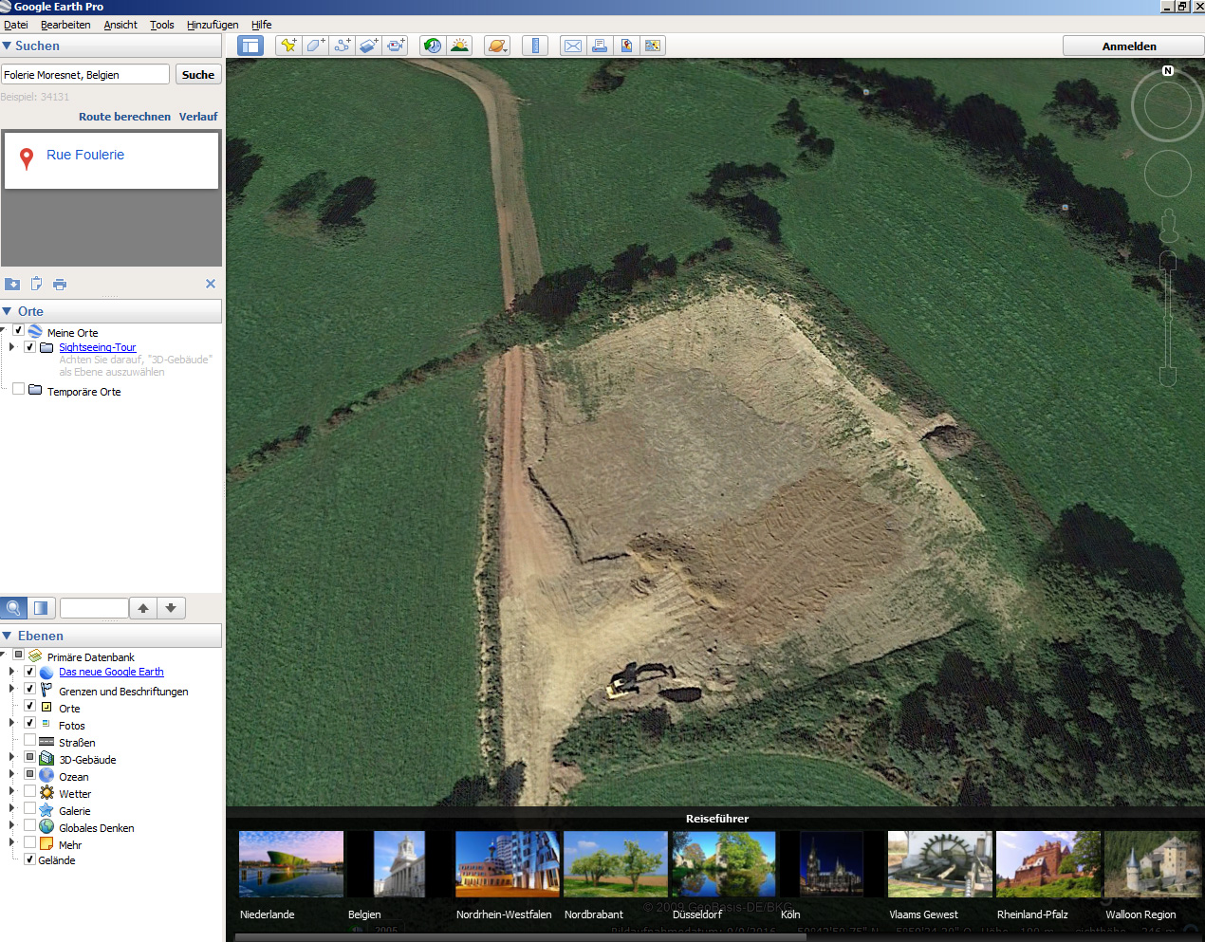This screenshot has width=1205, height=942.
Task: Print search results with the small printer icon
Action: [x=60, y=284]
